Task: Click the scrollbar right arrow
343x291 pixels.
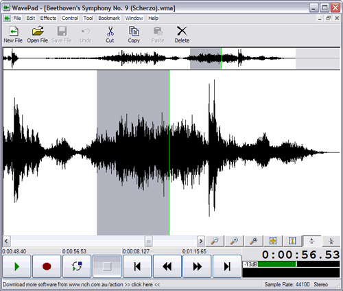Action: pos(201,241)
